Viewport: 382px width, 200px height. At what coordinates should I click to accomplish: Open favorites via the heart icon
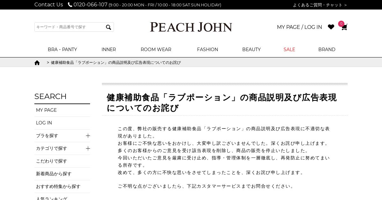(x=331, y=27)
